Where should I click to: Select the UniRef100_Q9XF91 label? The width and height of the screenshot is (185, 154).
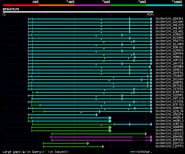169,73
